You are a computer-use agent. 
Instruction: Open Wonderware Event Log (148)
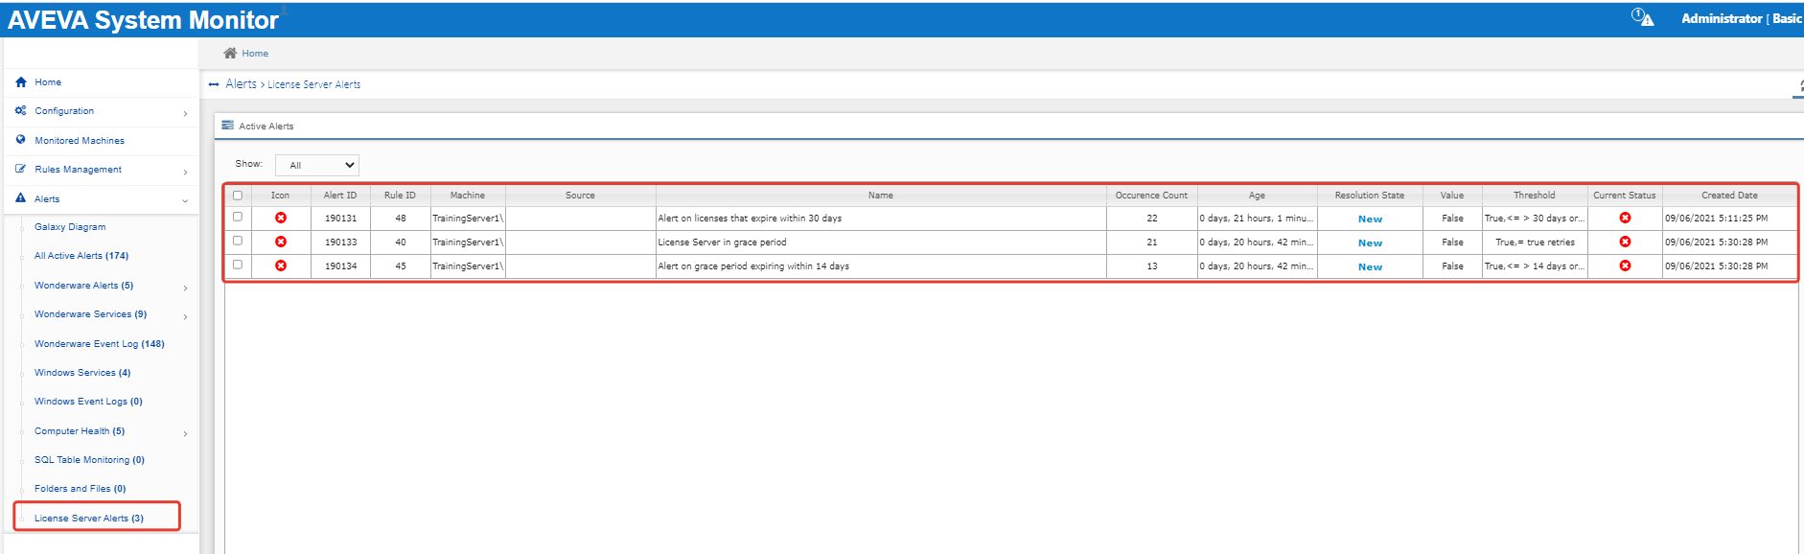(100, 344)
